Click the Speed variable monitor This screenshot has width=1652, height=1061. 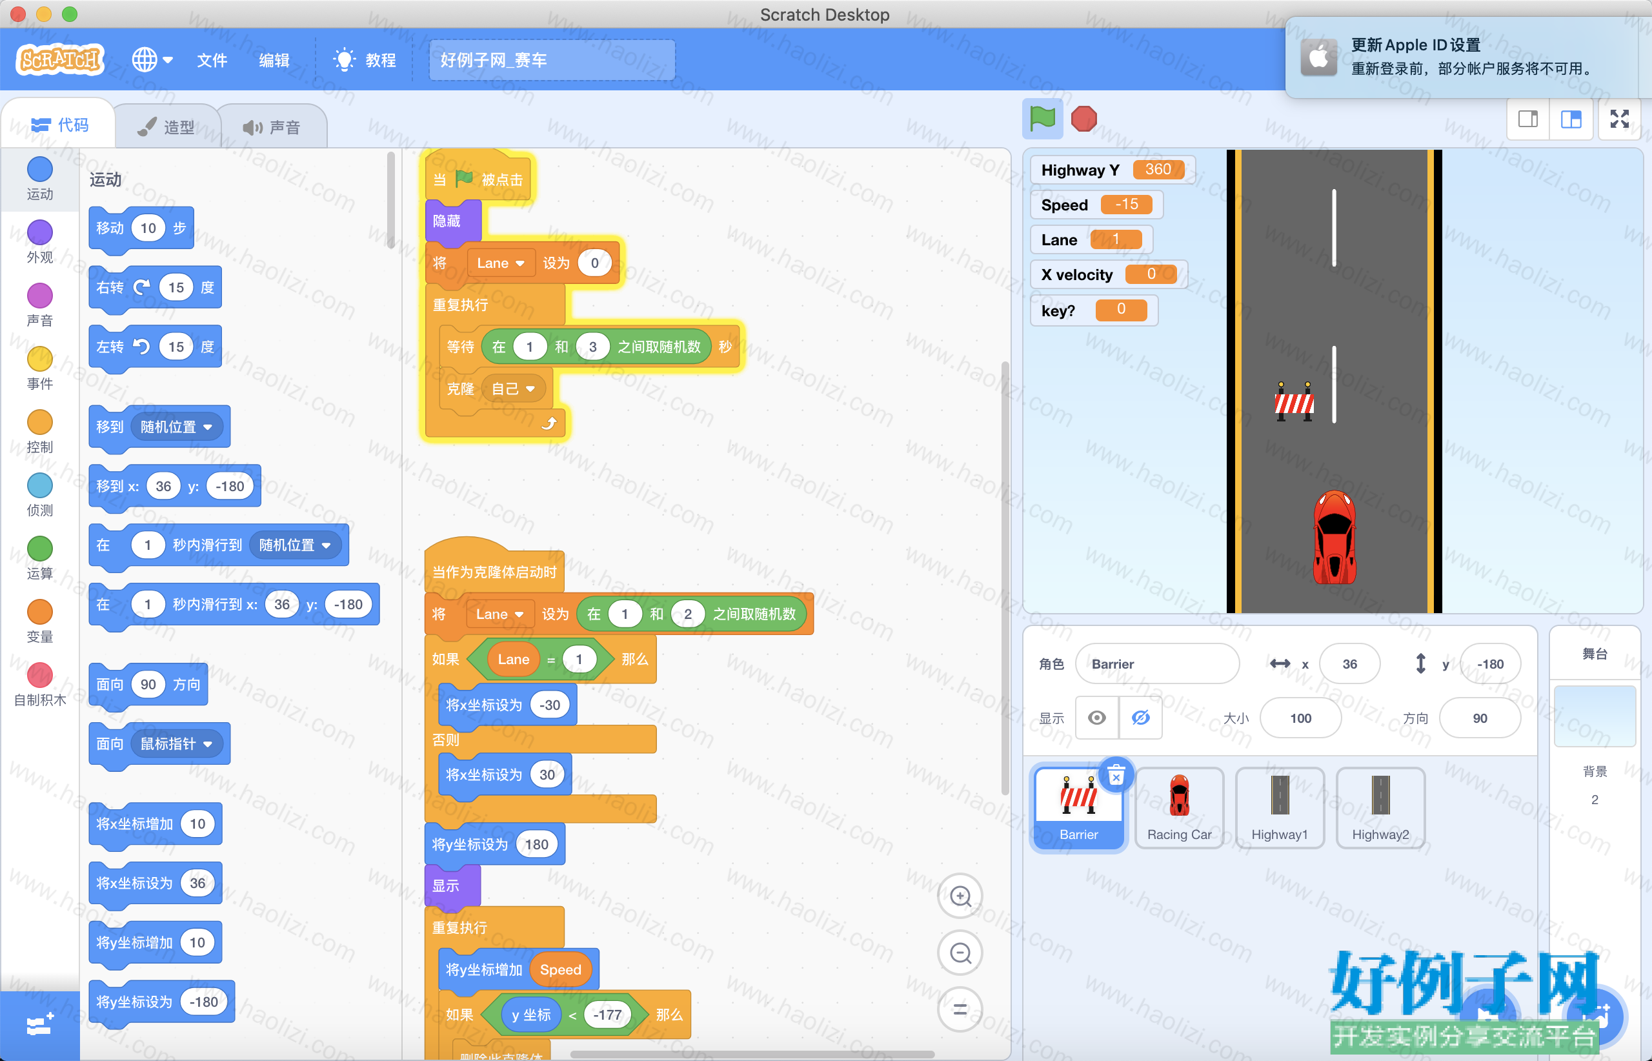click(x=1097, y=205)
